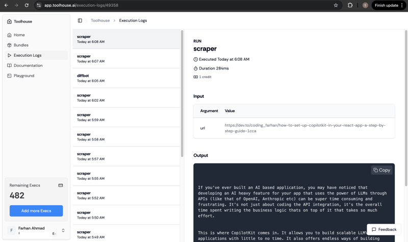Click the scraper run title heading
This screenshot has width=408, height=242.
click(x=205, y=49)
